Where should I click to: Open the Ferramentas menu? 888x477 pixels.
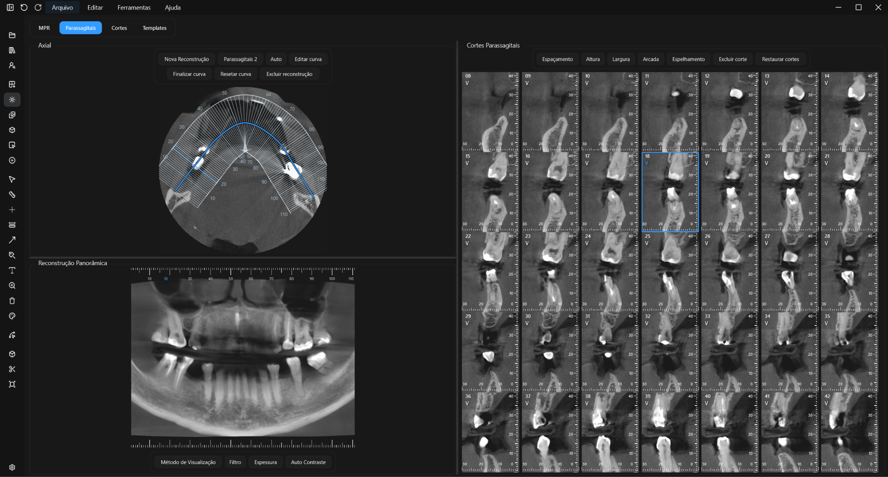(x=134, y=7)
